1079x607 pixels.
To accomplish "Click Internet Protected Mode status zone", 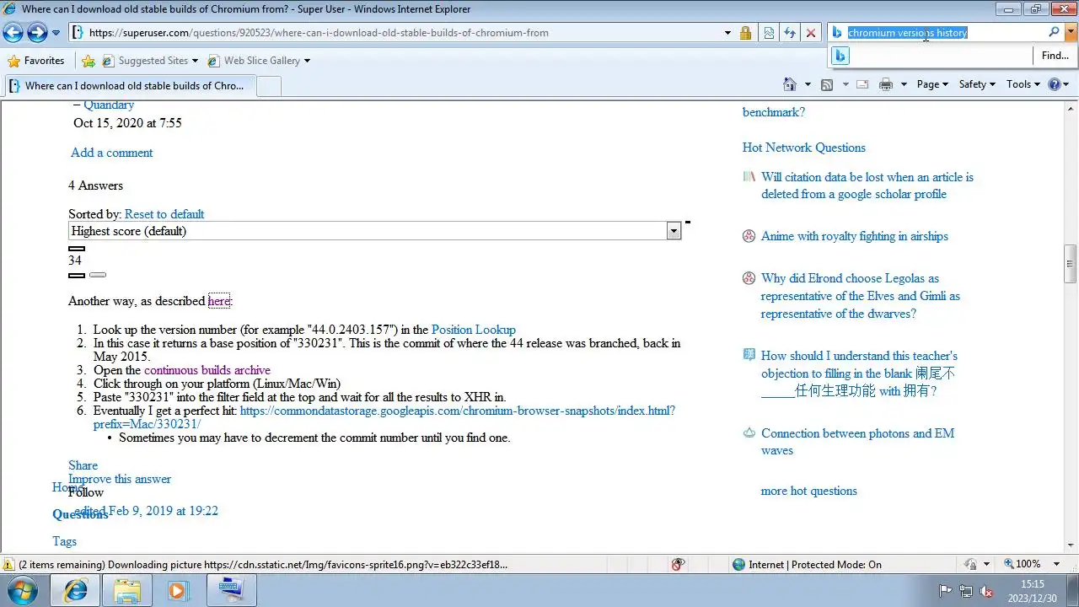I will click(807, 564).
